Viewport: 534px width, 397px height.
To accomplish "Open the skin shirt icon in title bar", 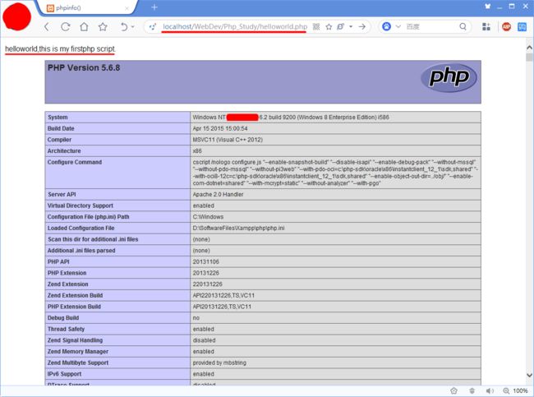I will [488, 6].
